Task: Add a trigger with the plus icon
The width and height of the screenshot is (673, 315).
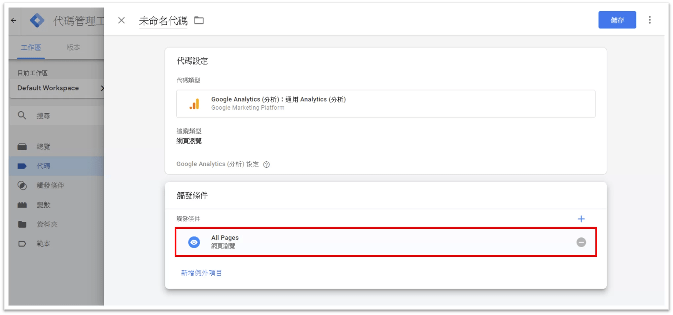Action: [581, 219]
